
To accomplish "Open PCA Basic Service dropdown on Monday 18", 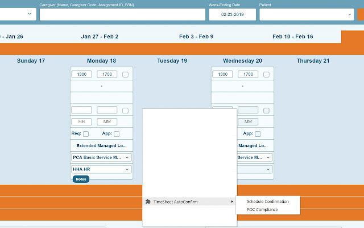I will [101, 157].
